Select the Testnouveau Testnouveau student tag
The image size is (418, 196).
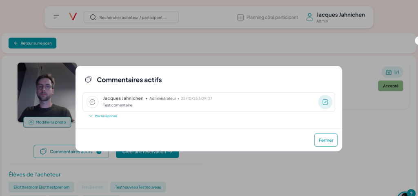tap(138, 187)
